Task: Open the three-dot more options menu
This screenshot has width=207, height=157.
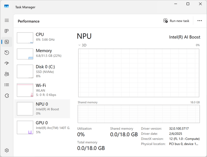Action: (x=200, y=21)
